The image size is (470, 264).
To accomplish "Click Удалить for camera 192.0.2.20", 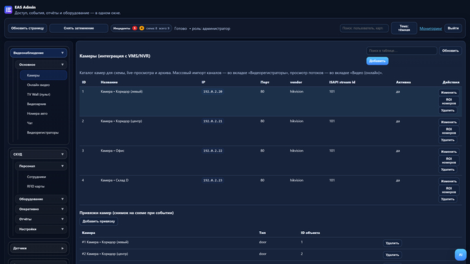I will click(448, 111).
